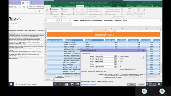Collapse dialog button next to Texto3
The image size is (171, 96).
[x=115, y=62]
